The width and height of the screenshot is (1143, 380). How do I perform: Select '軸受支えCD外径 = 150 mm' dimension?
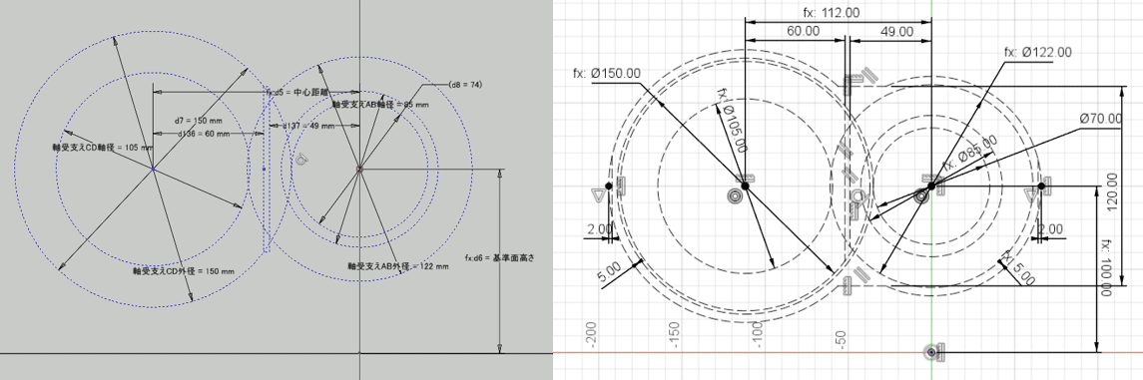tap(183, 271)
